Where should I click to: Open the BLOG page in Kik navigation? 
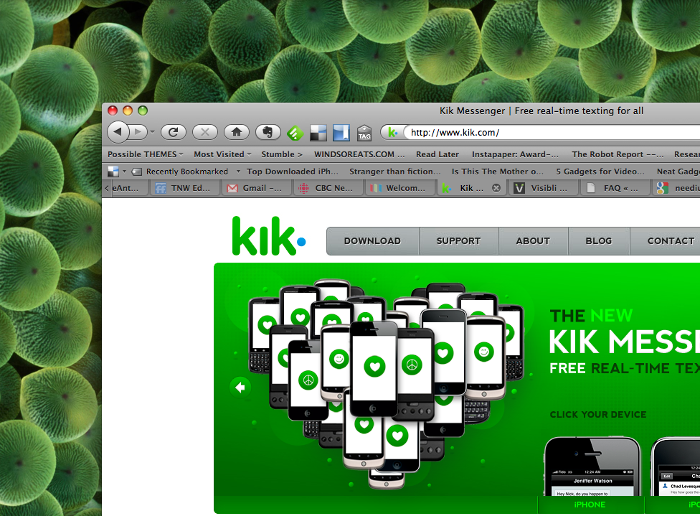pyautogui.click(x=599, y=241)
